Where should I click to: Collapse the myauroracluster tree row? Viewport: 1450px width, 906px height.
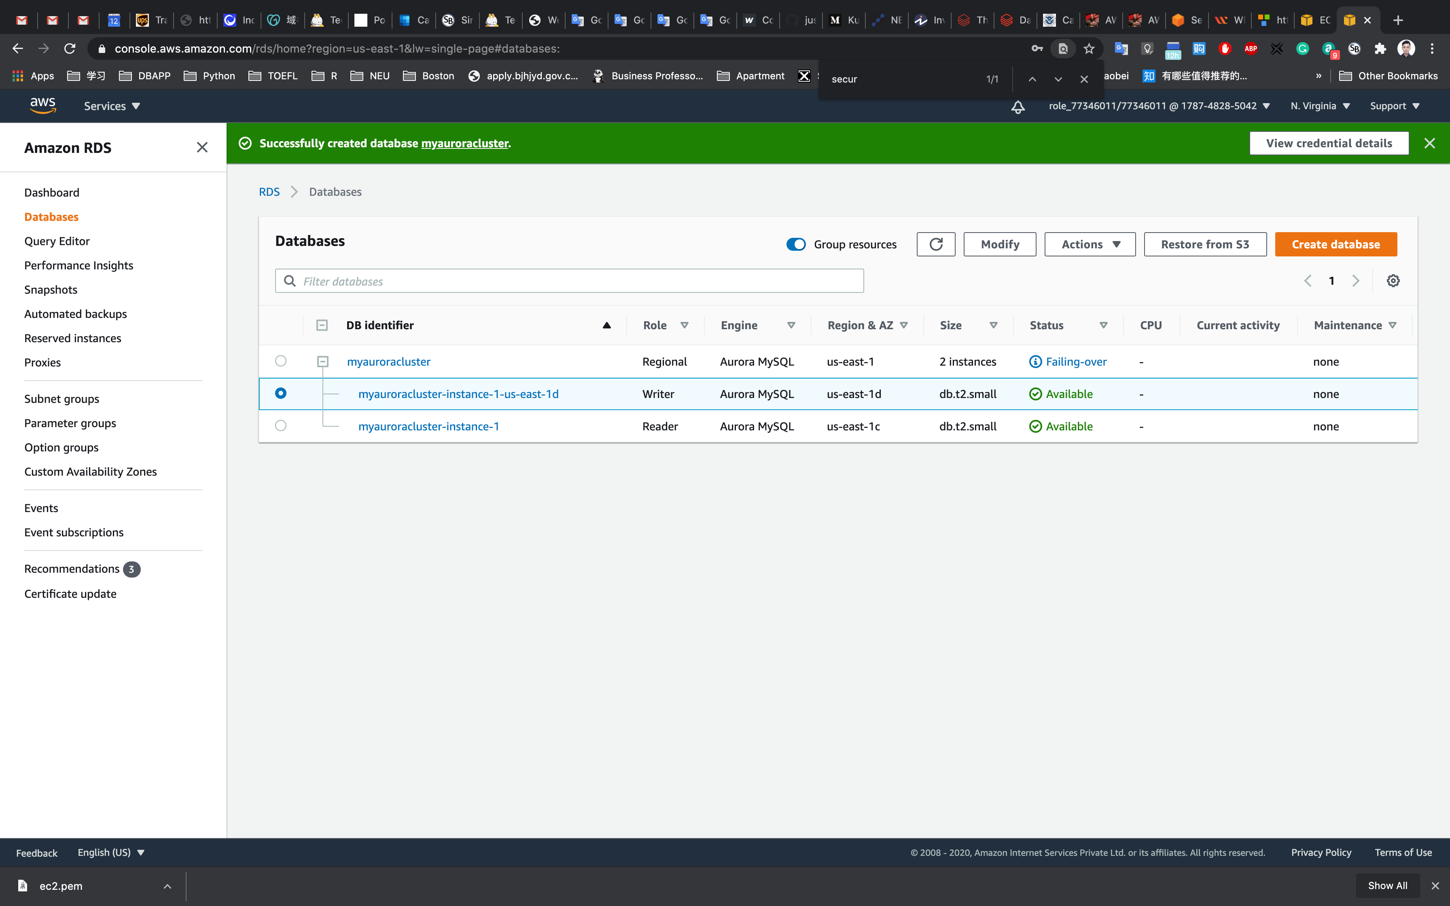point(322,361)
